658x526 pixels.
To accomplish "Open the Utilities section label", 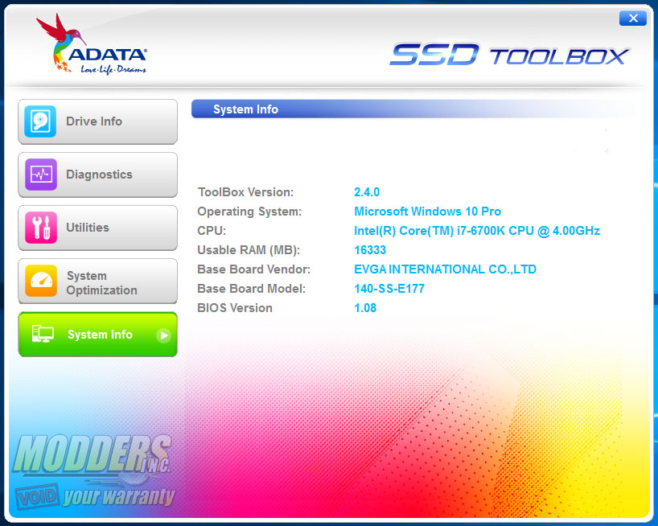I will [x=88, y=228].
